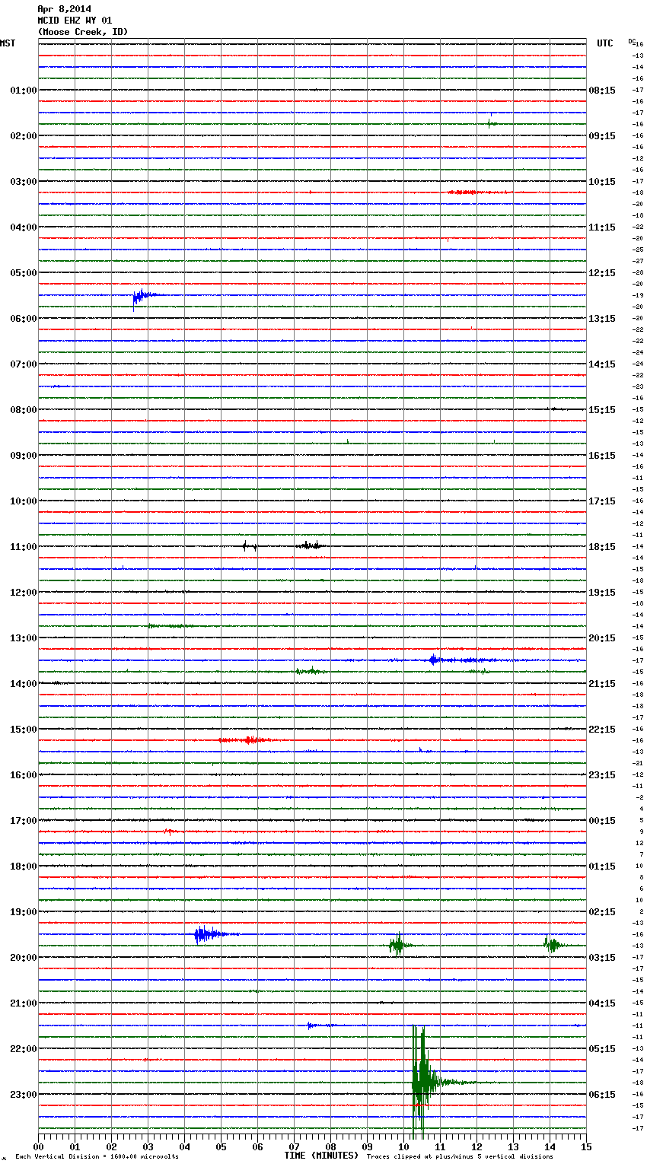Click the "Each Vertical Division = 1600.00 microvolts" note
The width and height of the screenshot is (647, 1167).
point(97,1157)
